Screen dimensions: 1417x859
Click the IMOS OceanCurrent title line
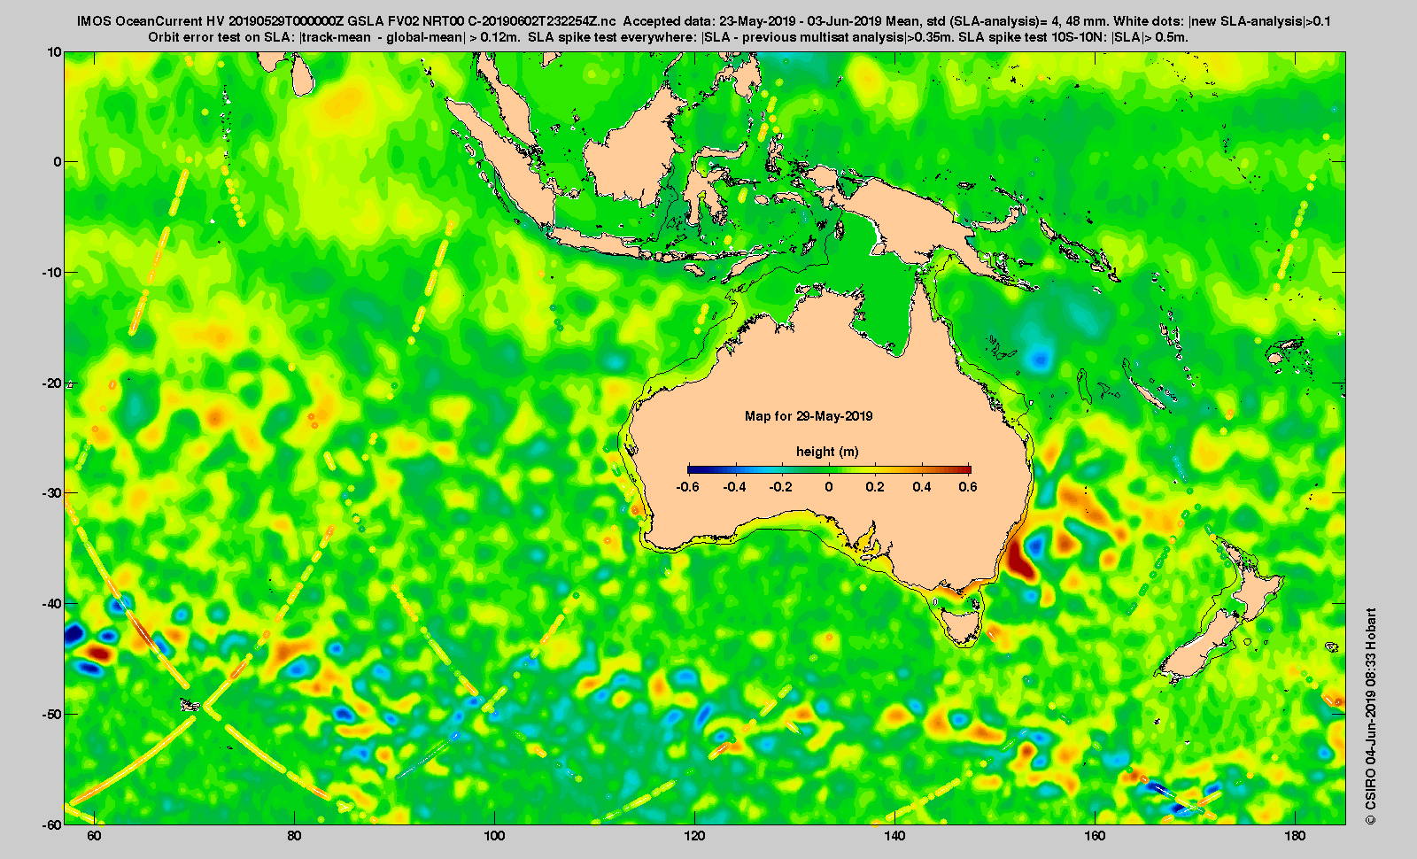pos(704,21)
